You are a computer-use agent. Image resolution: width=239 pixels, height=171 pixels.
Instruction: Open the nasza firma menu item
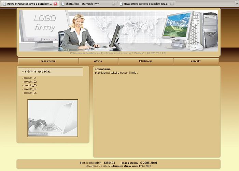pyautogui.click(x=48, y=61)
